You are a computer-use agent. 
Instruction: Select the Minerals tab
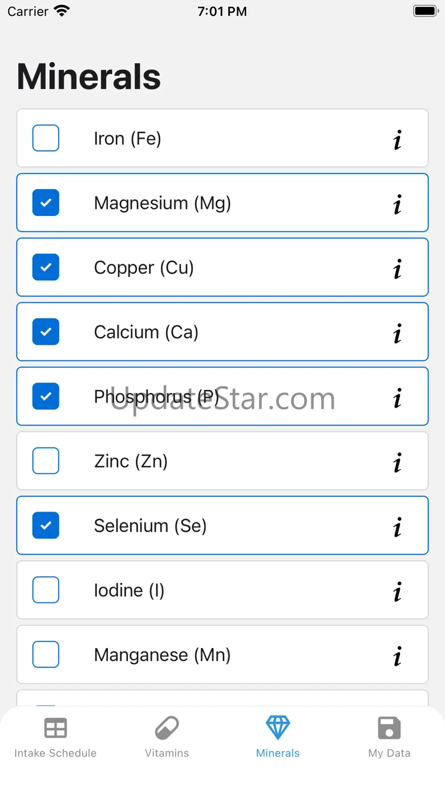click(278, 738)
